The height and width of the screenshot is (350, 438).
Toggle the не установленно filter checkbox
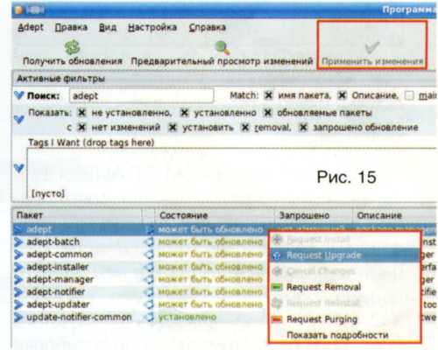point(82,113)
